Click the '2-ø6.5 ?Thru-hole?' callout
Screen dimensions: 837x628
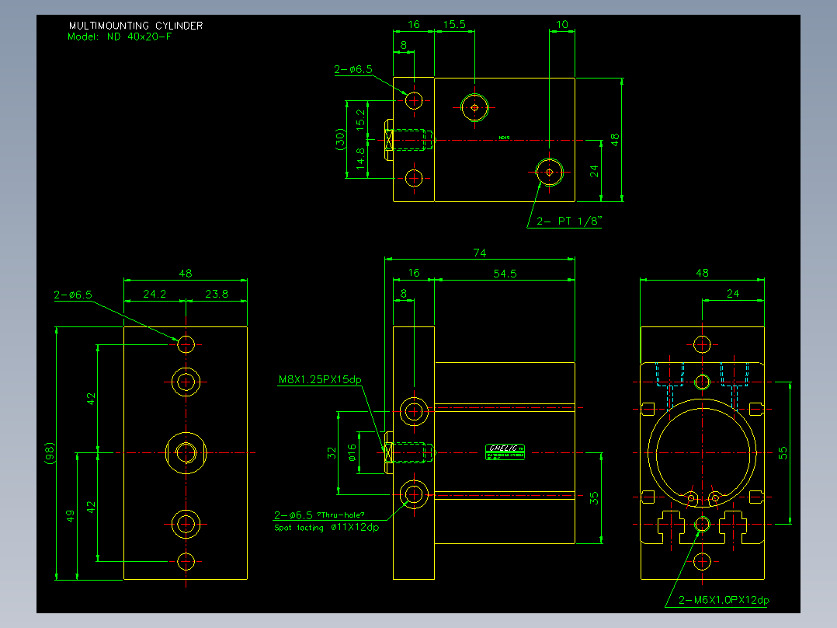[x=319, y=515]
